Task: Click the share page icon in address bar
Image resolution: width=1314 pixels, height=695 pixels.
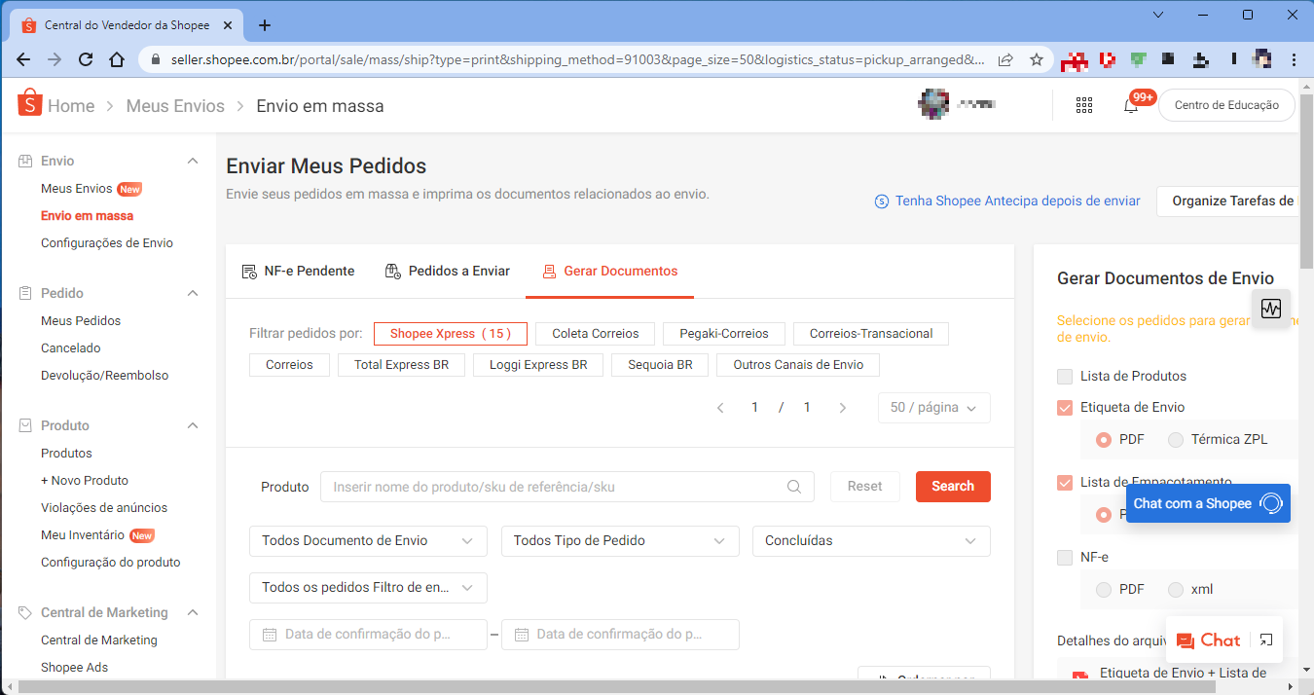Action: pyautogui.click(x=1005, y=59)
